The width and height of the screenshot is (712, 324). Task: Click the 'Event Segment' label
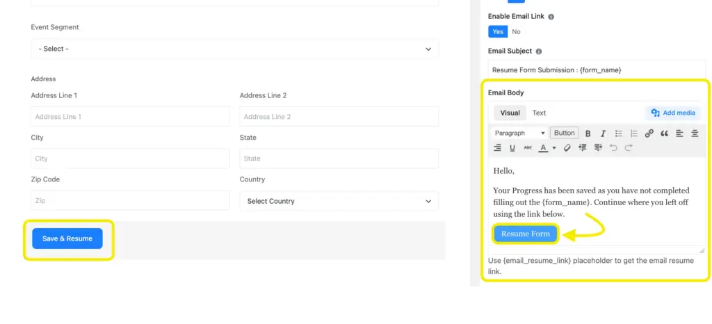(x=54, y=27)
